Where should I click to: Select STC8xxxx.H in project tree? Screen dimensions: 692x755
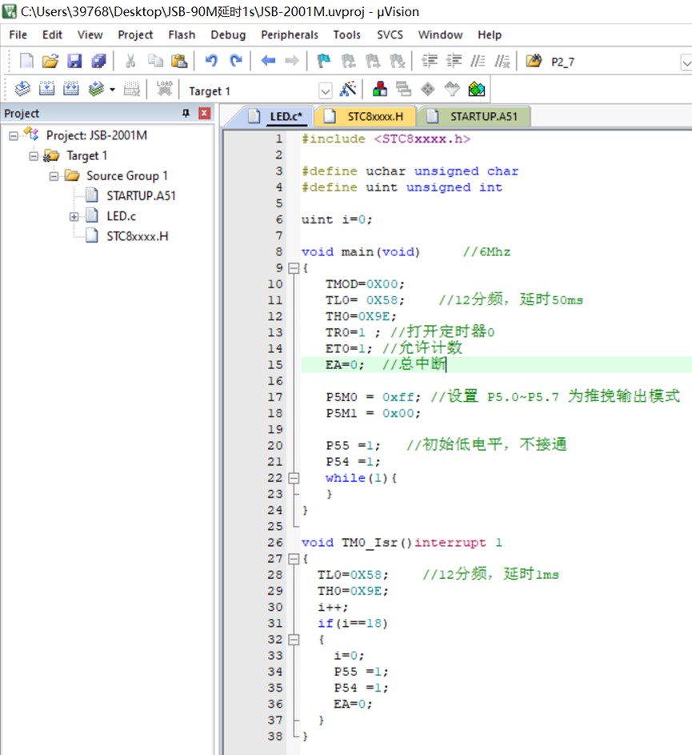click(x=137, y=236)
